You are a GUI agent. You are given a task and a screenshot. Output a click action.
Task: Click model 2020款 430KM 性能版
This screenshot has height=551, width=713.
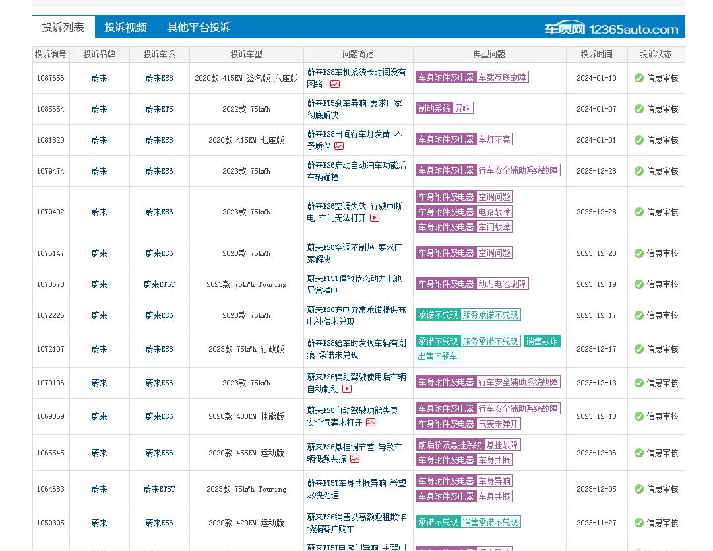click(x=247, y=416)
